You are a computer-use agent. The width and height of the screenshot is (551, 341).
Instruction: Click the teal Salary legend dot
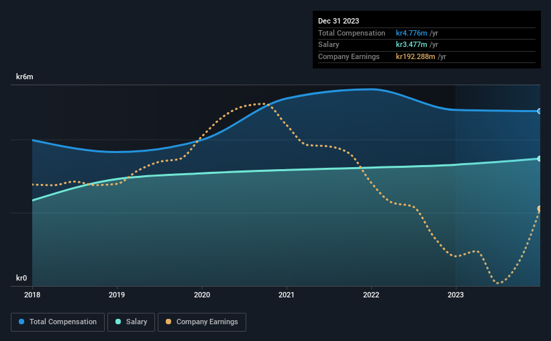click(118, 322)
